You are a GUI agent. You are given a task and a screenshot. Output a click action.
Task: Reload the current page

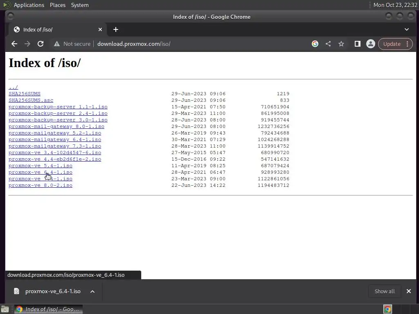tap(41, 44)
